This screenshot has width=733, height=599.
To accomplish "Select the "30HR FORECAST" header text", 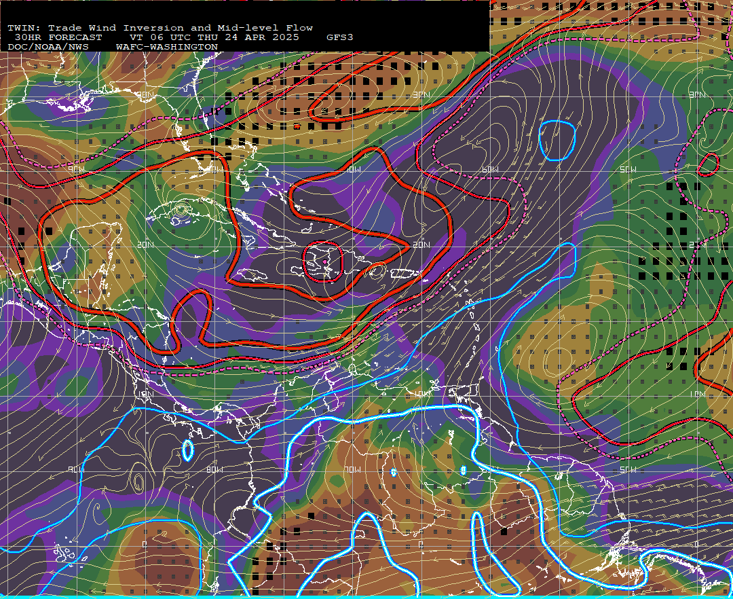I will pos(58,37).
